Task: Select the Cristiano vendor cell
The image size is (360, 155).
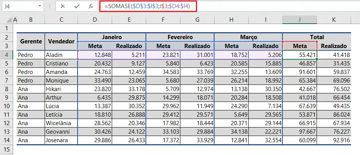Action: [x=61, y=63]
